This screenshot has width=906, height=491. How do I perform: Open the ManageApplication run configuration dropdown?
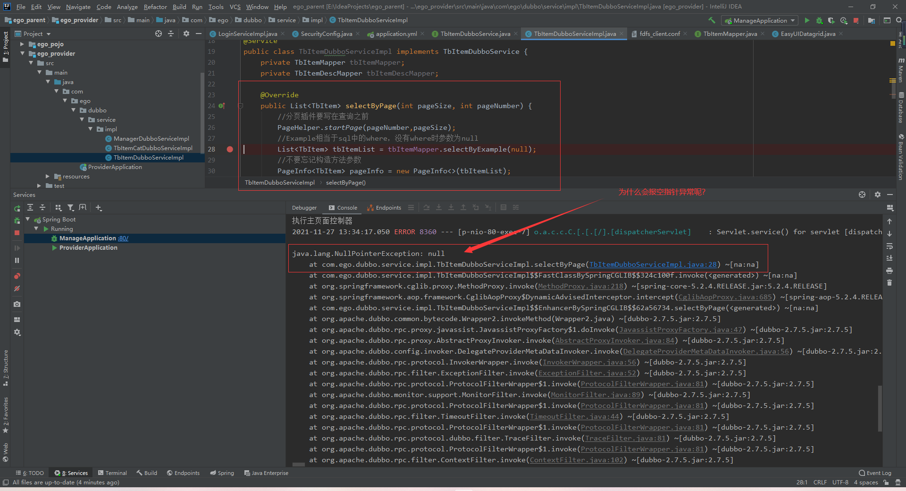760,20
